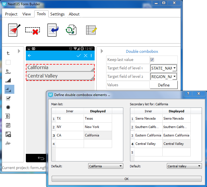This screenshot has width=207, height=187.
Task: Click main list Displayed column header
Action: 98,111
